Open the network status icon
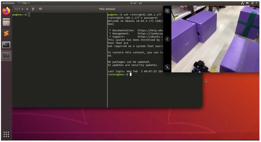Screen dimensions: 261x142 [x=242, y=3]
